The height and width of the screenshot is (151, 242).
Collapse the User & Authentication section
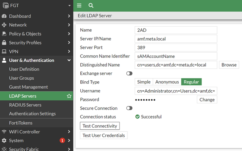69,60
